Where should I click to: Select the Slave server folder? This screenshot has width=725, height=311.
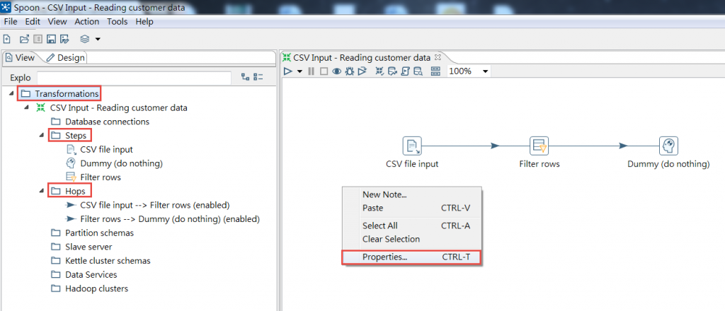click(x=81, y=247)
